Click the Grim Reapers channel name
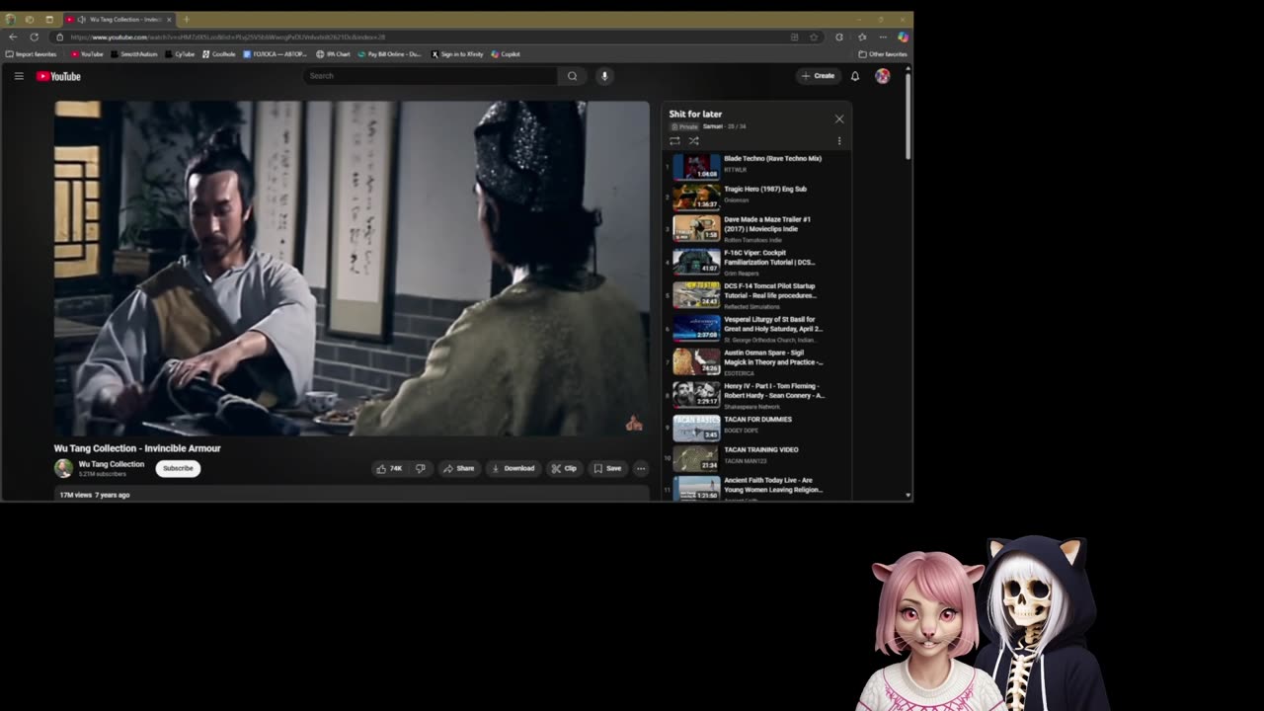The width and height of the screenshot is (1264, 711). (x=742, y=274)
